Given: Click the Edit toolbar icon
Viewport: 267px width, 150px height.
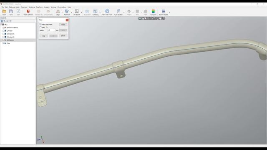Looking at the screenshot, I should coord(18,11).
